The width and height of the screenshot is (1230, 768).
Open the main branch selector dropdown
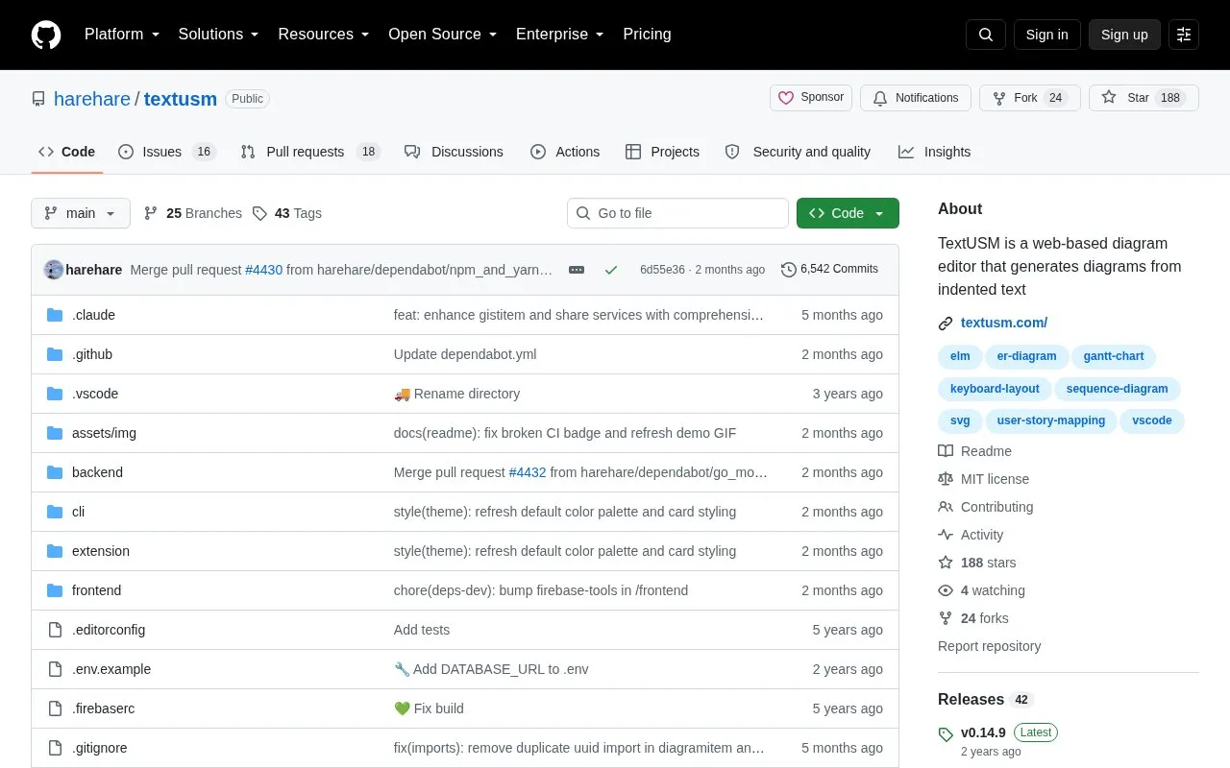pos(81,213)
